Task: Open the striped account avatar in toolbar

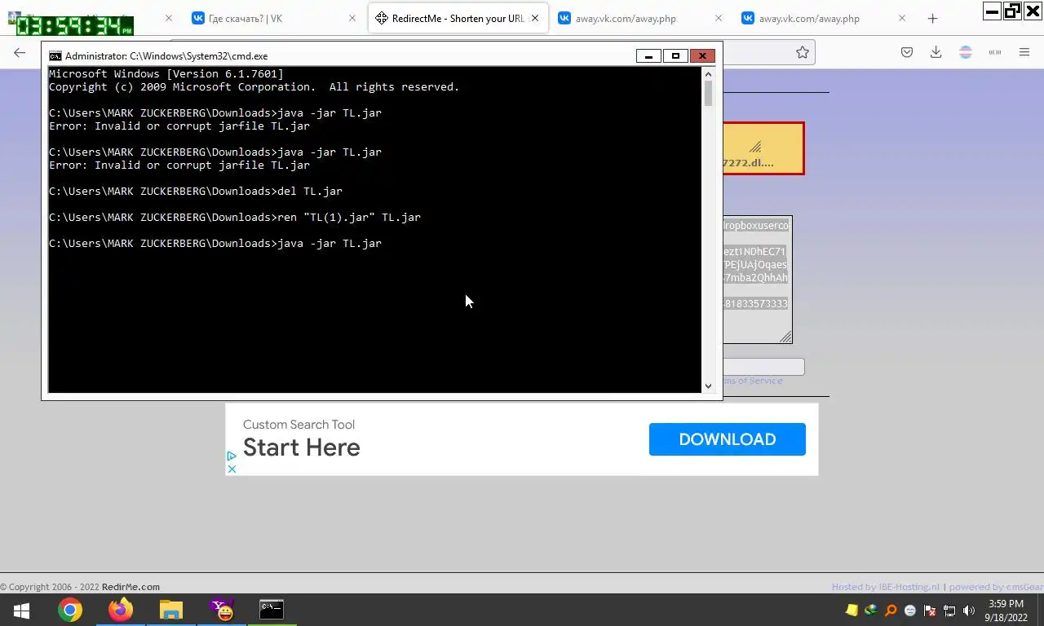Action: (966, 52)
